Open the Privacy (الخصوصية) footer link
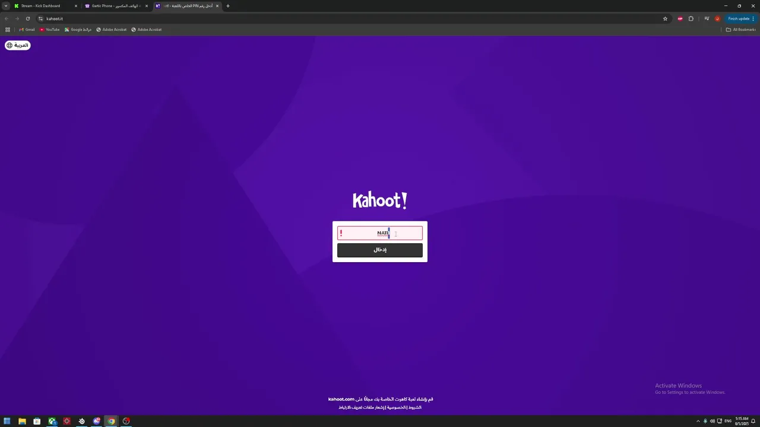This screenshot has width=760, height=427. point(396,407)
